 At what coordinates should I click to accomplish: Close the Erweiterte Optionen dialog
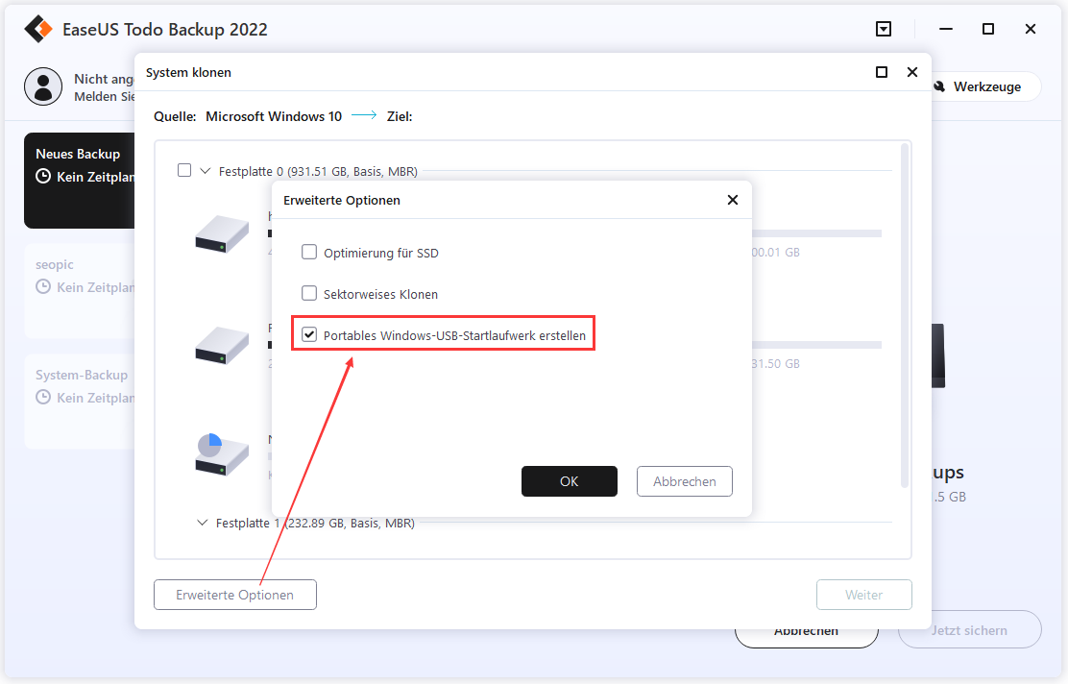coord(732,200)
